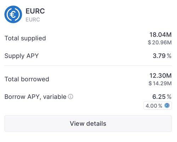Click the gray EURC ticker symbol
Screen dimensions: 177x142
[x=33, y=19]
